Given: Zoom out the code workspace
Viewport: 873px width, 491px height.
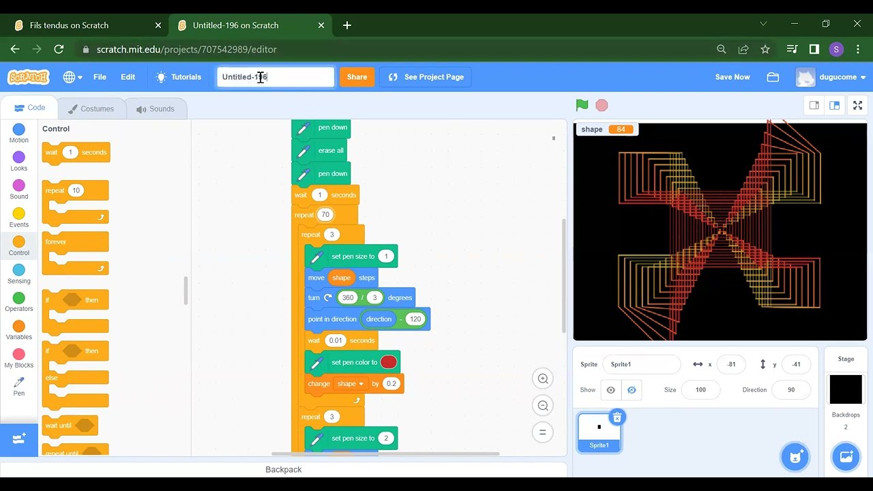Looking at the screenshot, I should point(543,406).
